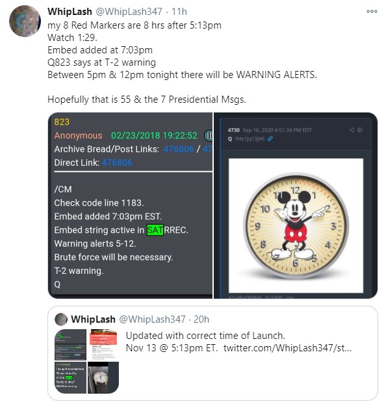Click the chain link icon beside Q tripcode
The image size is (384, 404).
pyautogui.click(x=270, y=139)
